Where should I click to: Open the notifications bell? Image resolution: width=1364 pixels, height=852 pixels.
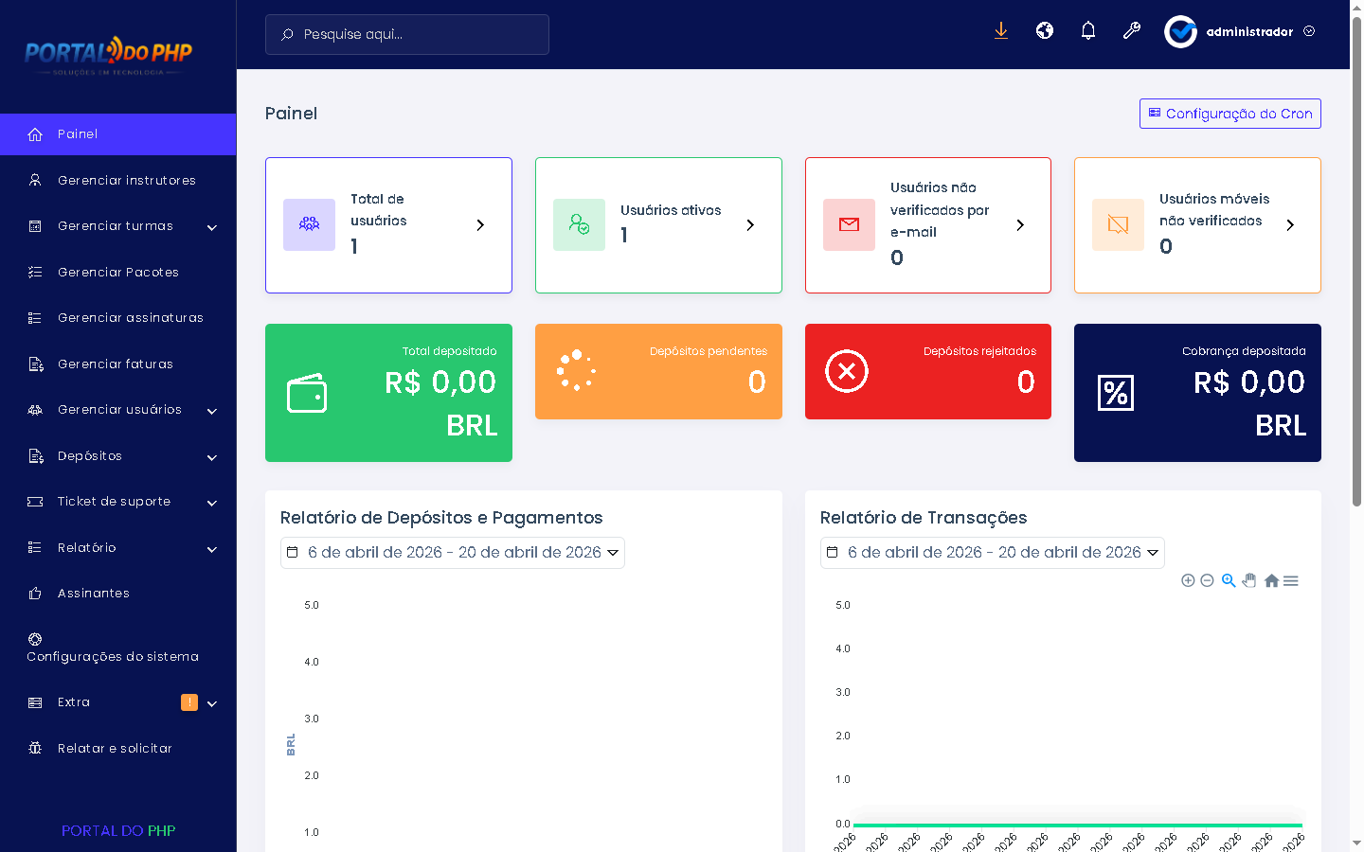pyautogui.click(x=1088, y=31)
